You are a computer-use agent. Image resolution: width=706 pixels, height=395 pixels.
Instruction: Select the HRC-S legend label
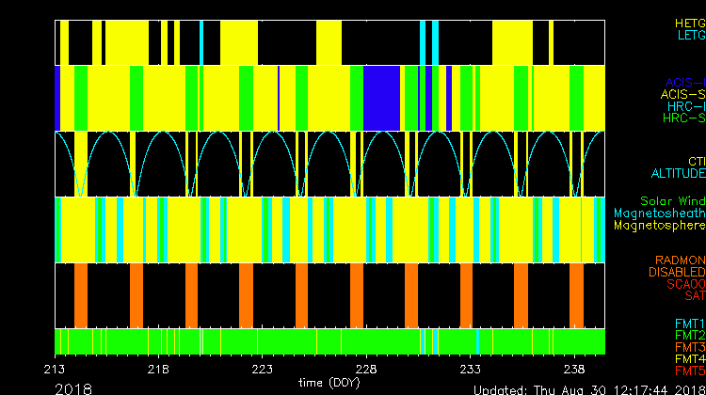pyautogui.click(x=682, y=118)
